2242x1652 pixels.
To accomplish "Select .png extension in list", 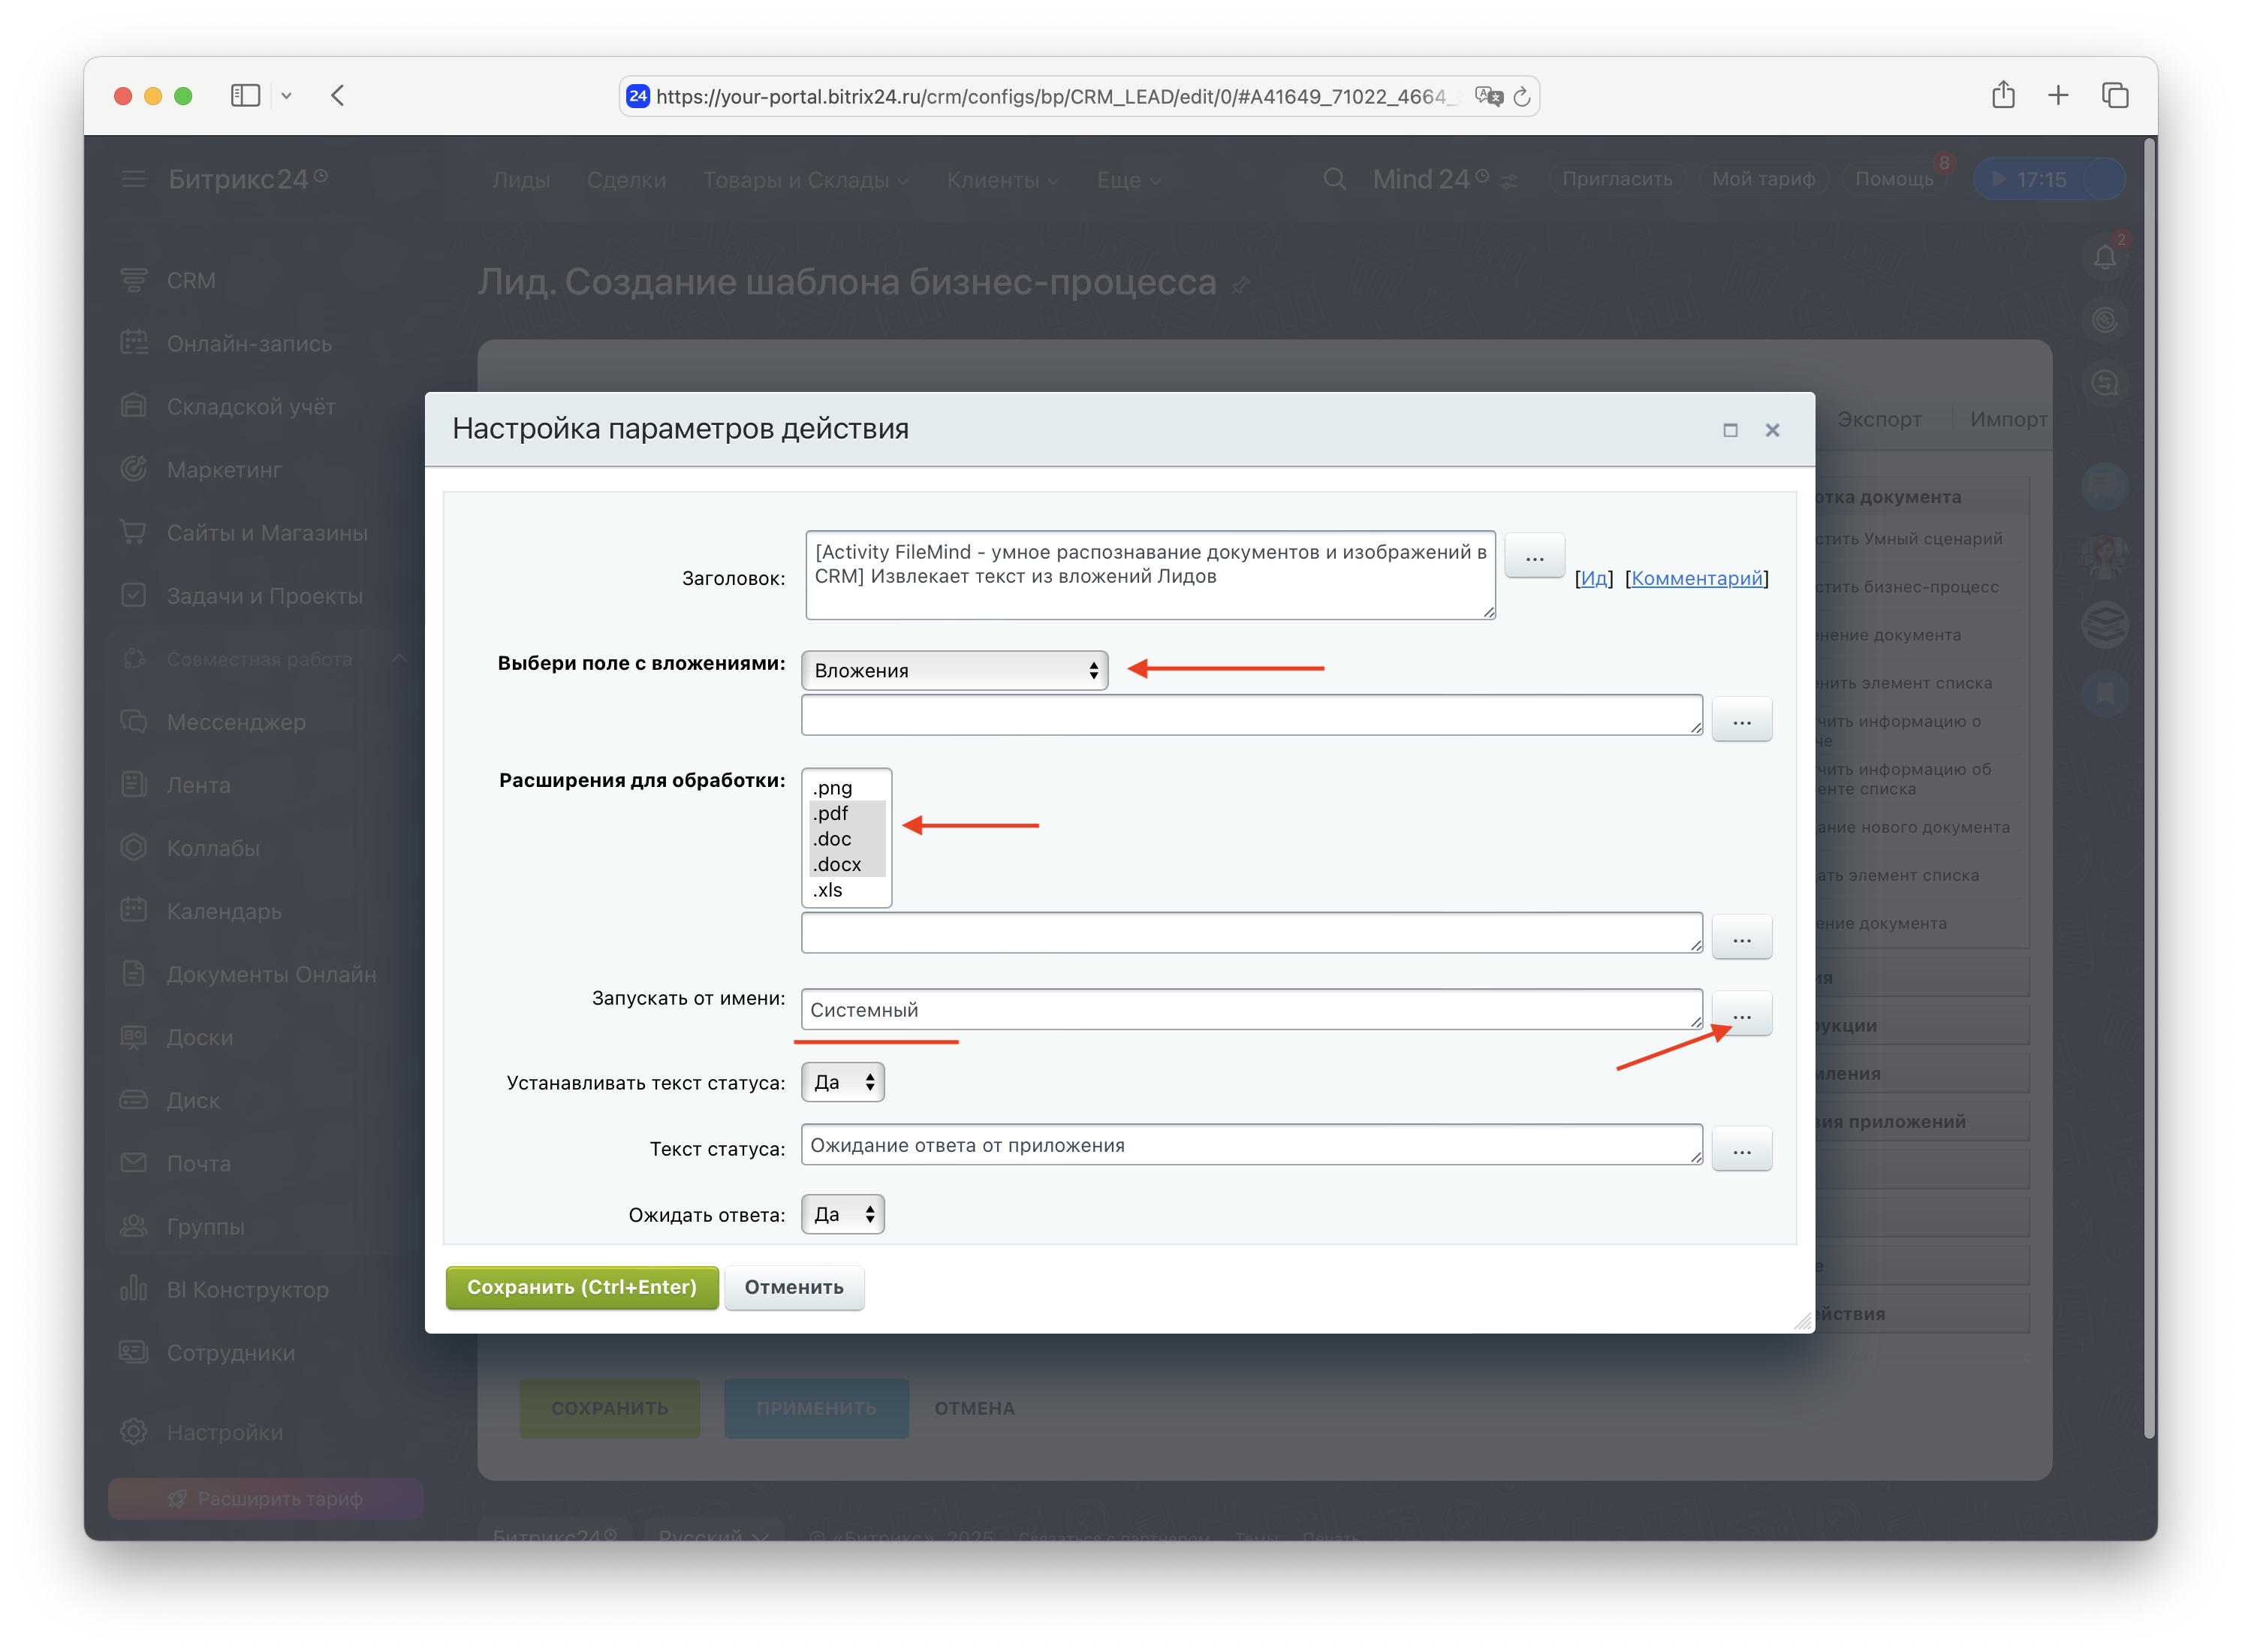I will point(833,788).
